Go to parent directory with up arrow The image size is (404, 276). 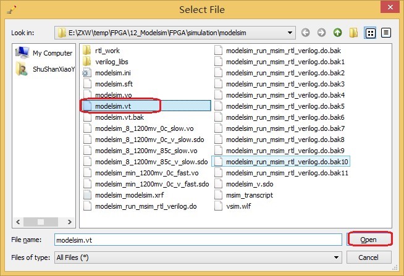click(x=337, y=32)
